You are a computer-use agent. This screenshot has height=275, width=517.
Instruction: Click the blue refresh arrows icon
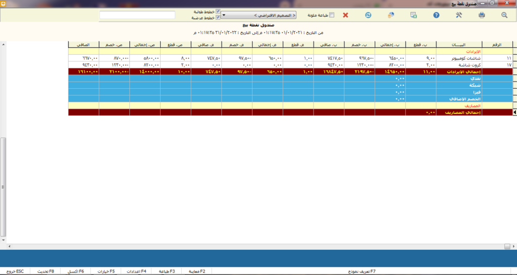point(368,15)
